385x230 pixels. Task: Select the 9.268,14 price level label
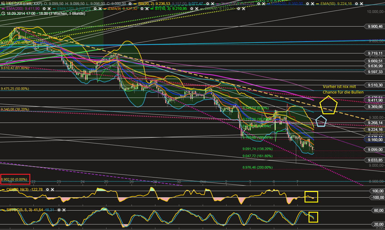375,123
